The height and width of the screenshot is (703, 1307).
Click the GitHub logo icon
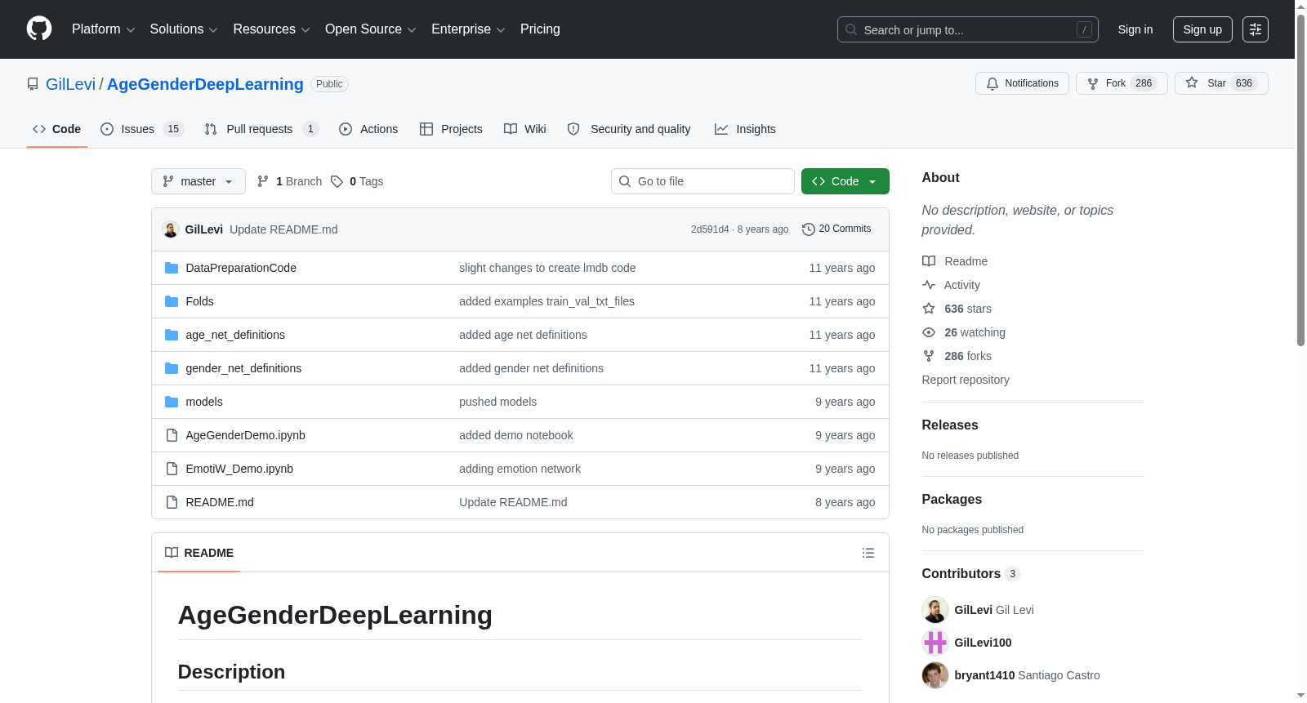pyautogui.click(x=39, y=29)
